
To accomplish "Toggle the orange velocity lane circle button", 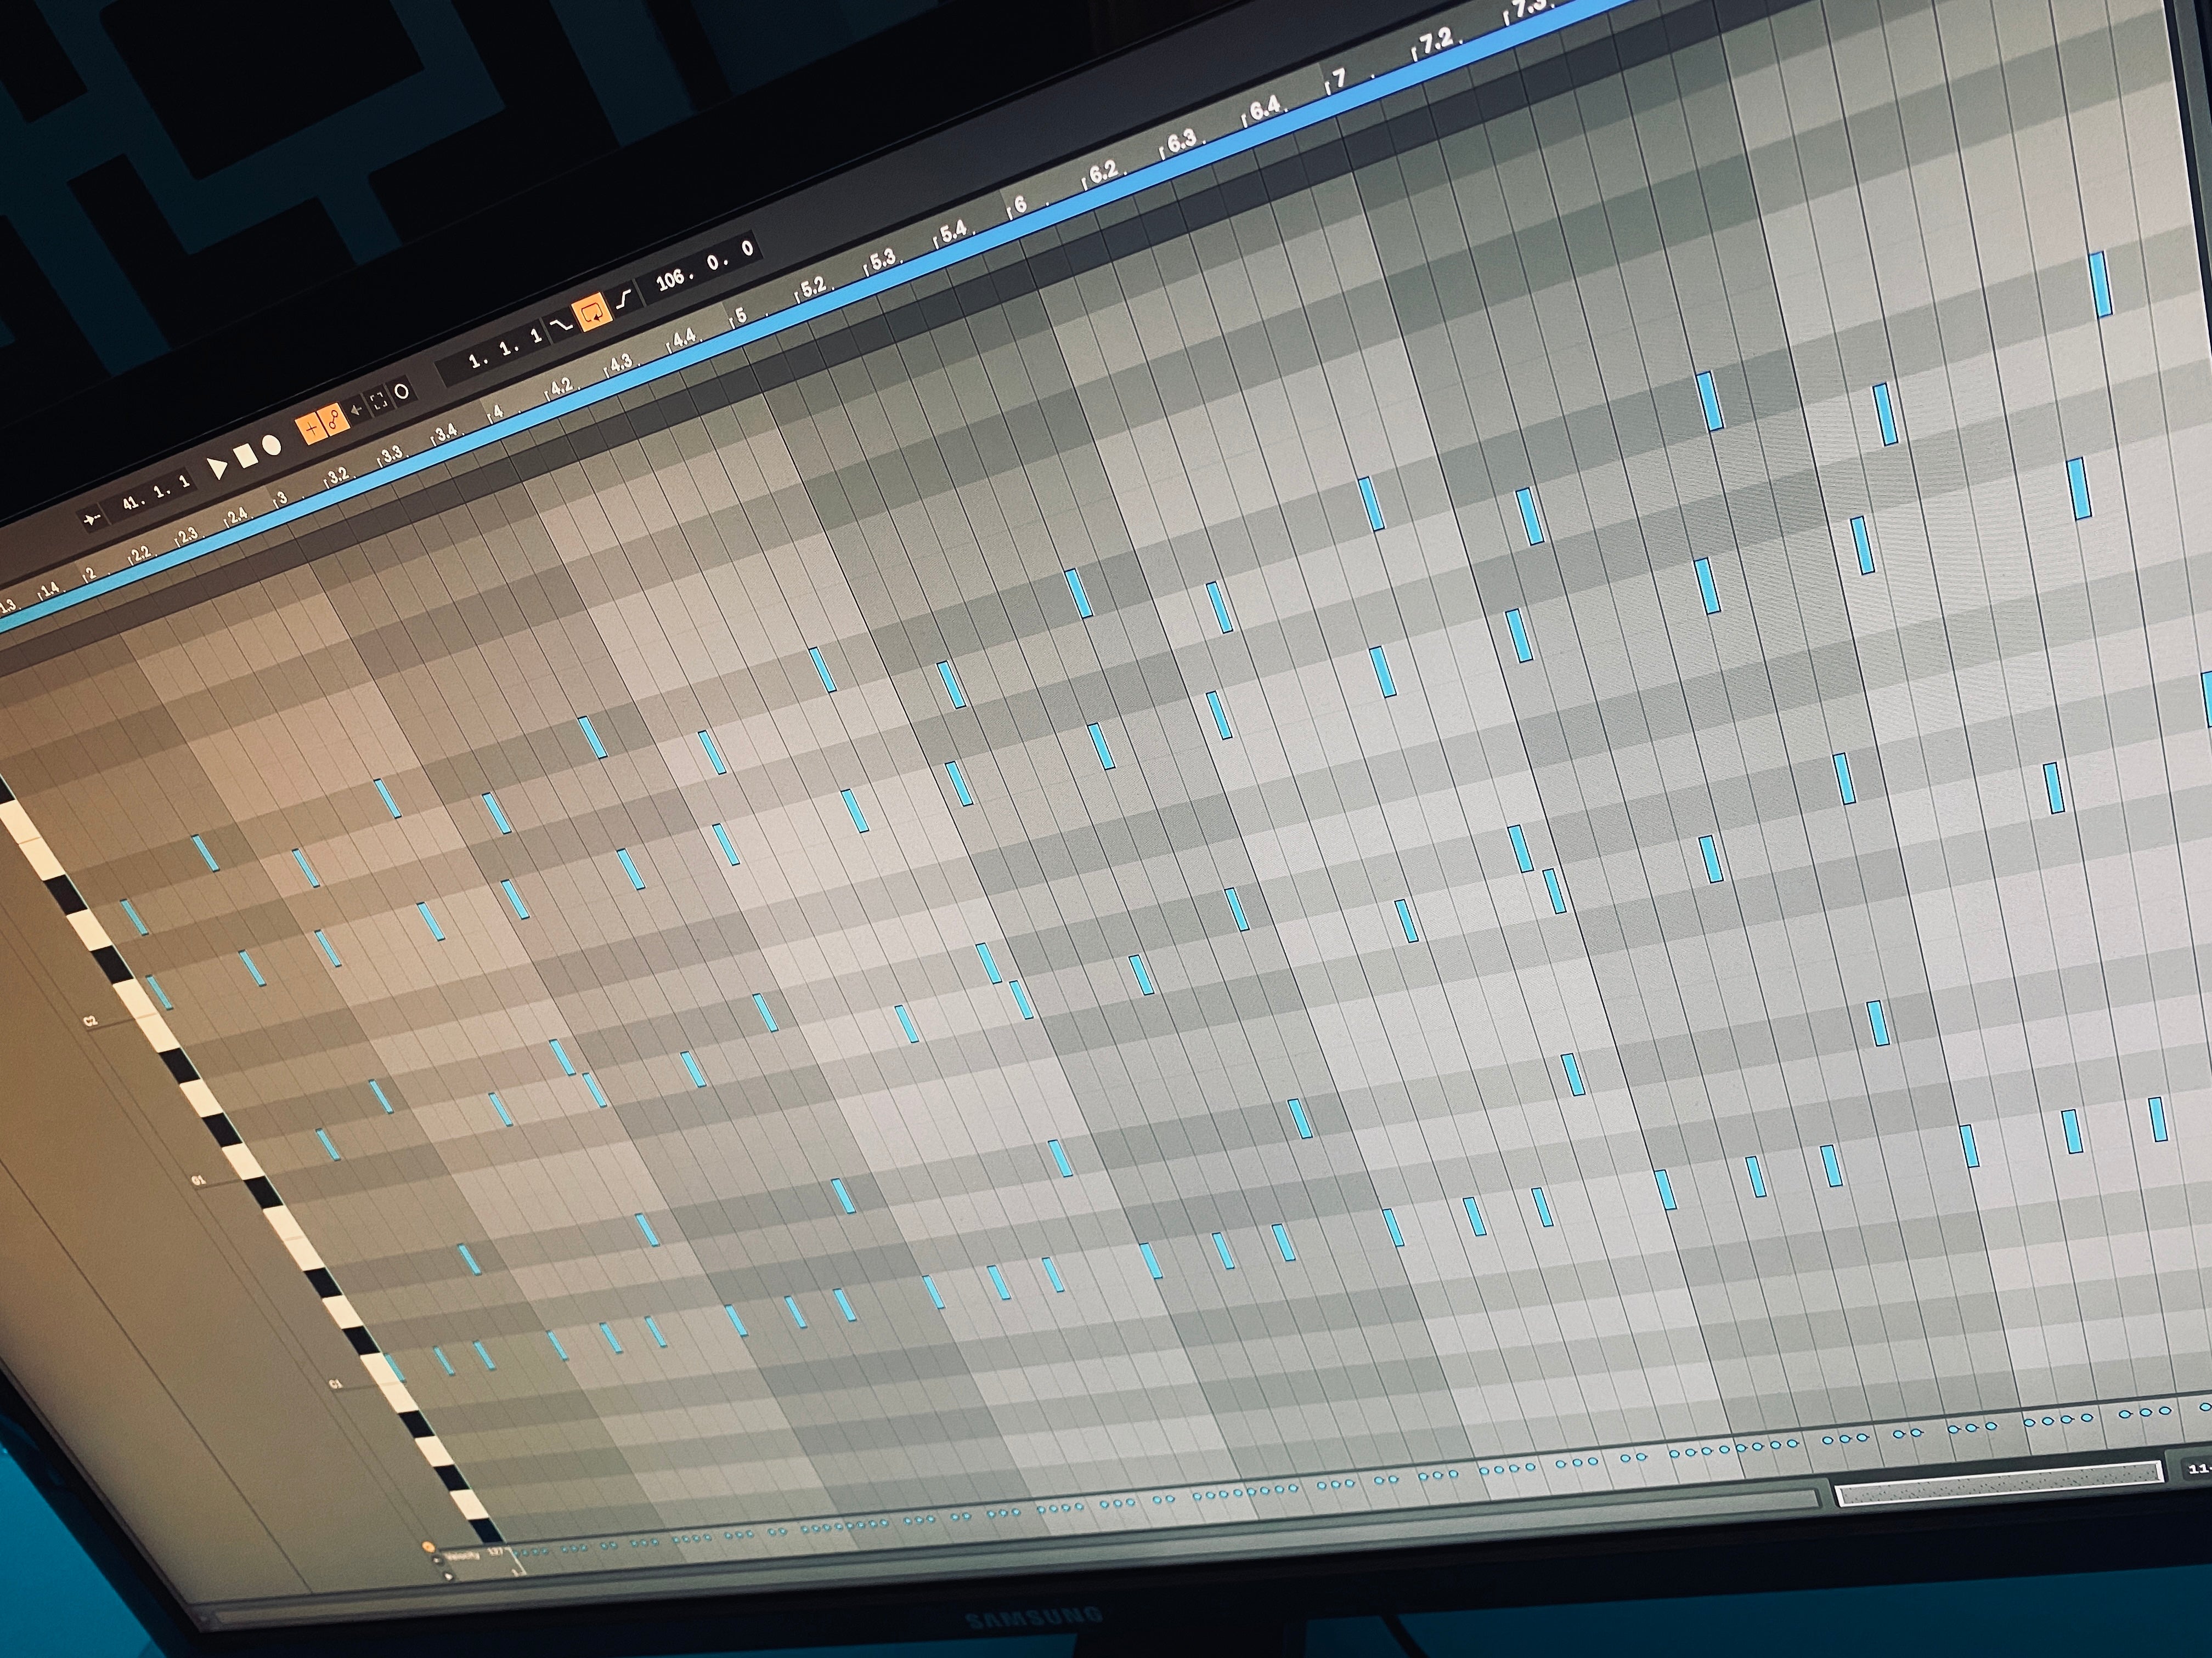I will [x=429, y=1546].
